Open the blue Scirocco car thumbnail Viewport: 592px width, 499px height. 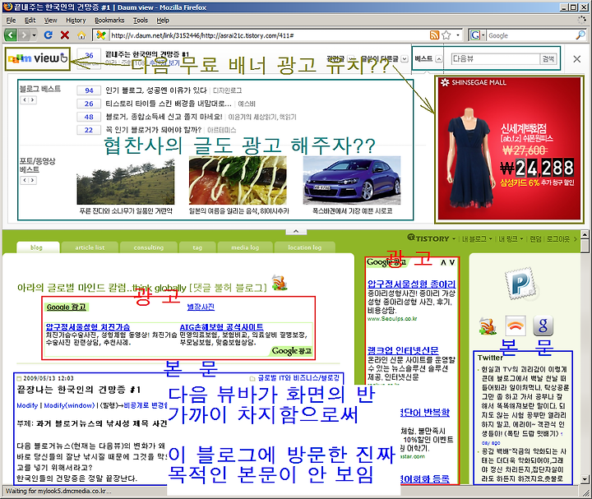point(352,180)
